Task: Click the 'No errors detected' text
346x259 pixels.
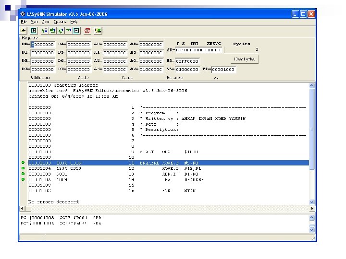Action: click(53, 202)
